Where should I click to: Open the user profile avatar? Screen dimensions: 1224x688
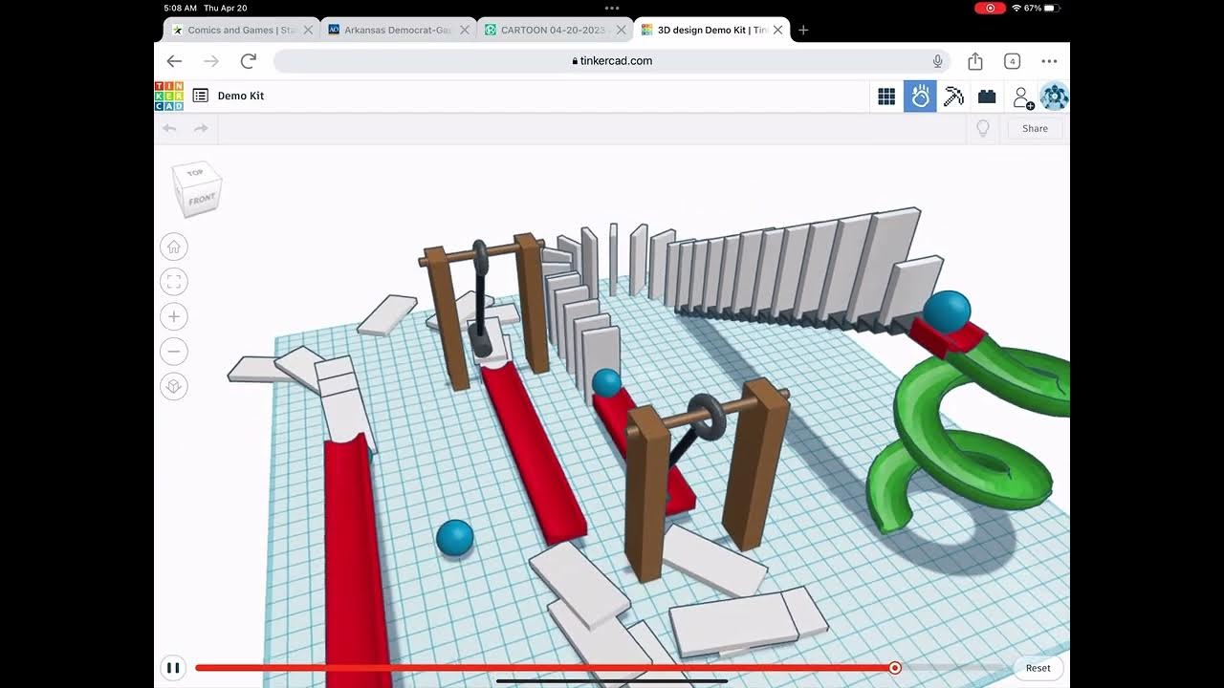point(1054,97)
